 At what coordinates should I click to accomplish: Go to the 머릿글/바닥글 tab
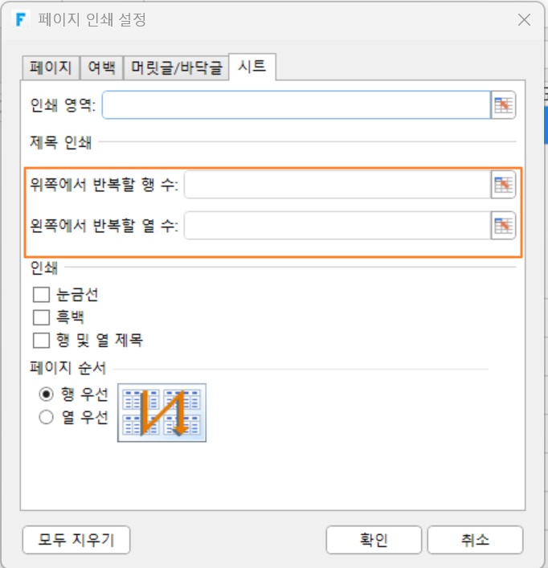click(x=177, y=67)
